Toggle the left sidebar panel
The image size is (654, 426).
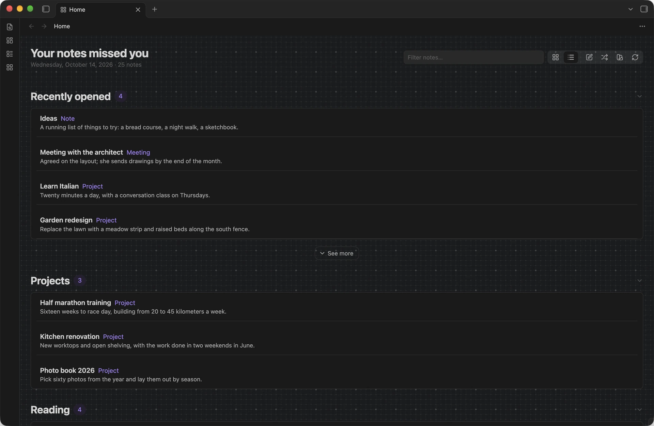(46, 9)
